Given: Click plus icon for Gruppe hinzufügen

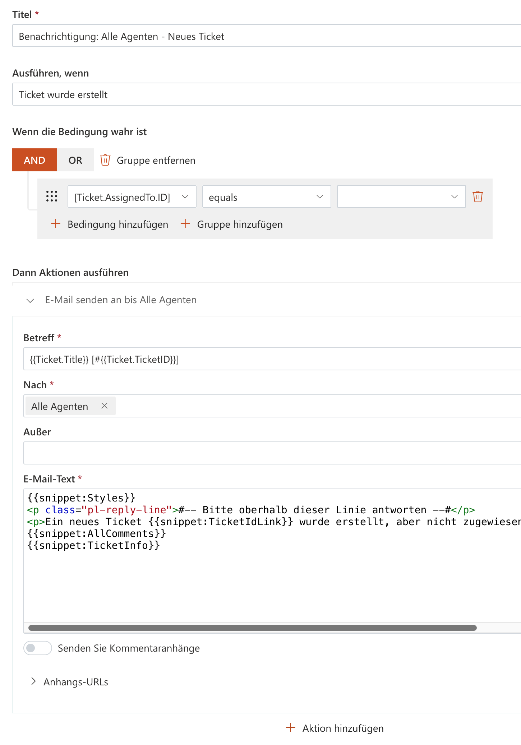Looking at the screenshot, I should pyautogui.click(x=185, y=224).
